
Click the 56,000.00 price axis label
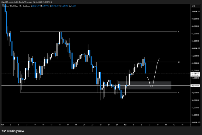pyautogui.click(x=196, y=115)
